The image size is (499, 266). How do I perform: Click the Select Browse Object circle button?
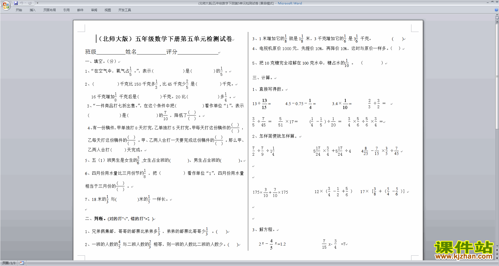497,254
